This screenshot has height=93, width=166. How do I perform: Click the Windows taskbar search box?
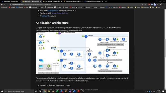click(19, 91)
